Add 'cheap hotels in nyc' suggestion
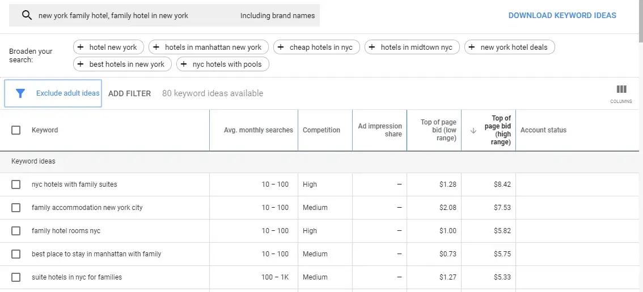 coord(315,47)
